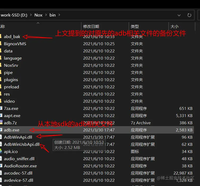Select the preload folder
Viewport: 200px width, 186px height.
(11, 87)
